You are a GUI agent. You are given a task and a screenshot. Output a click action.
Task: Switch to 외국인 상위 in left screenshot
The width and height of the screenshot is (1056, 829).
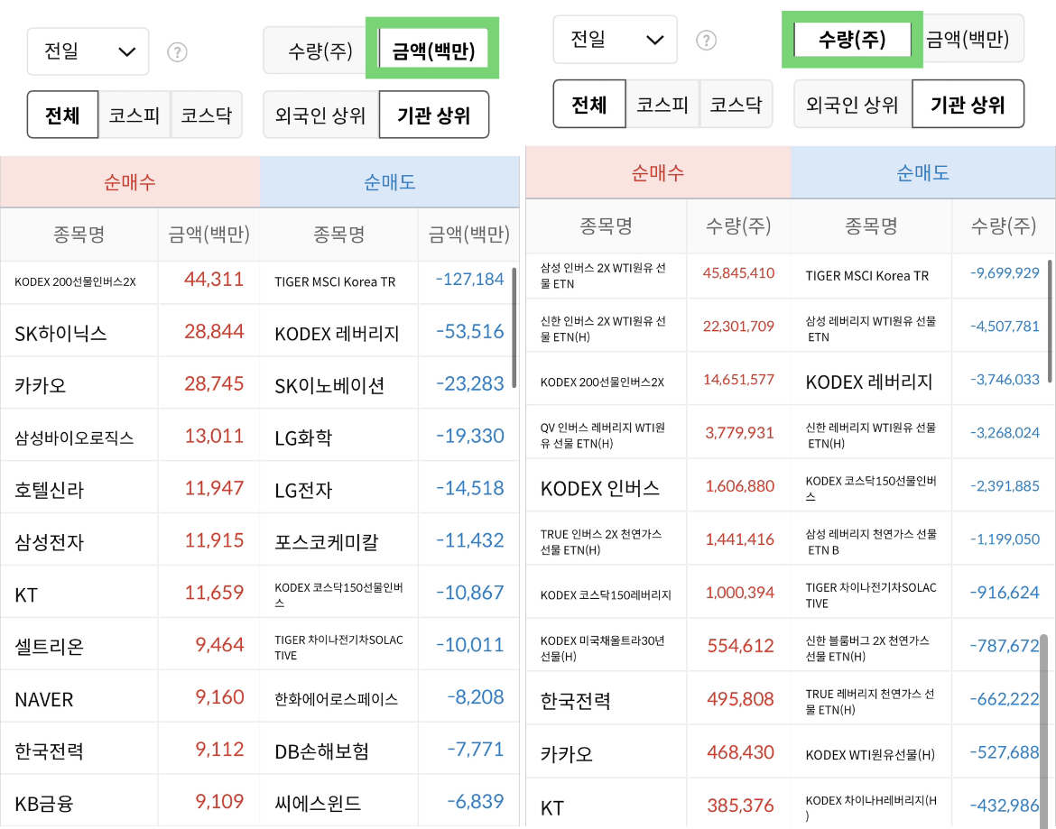click(320, 115)
